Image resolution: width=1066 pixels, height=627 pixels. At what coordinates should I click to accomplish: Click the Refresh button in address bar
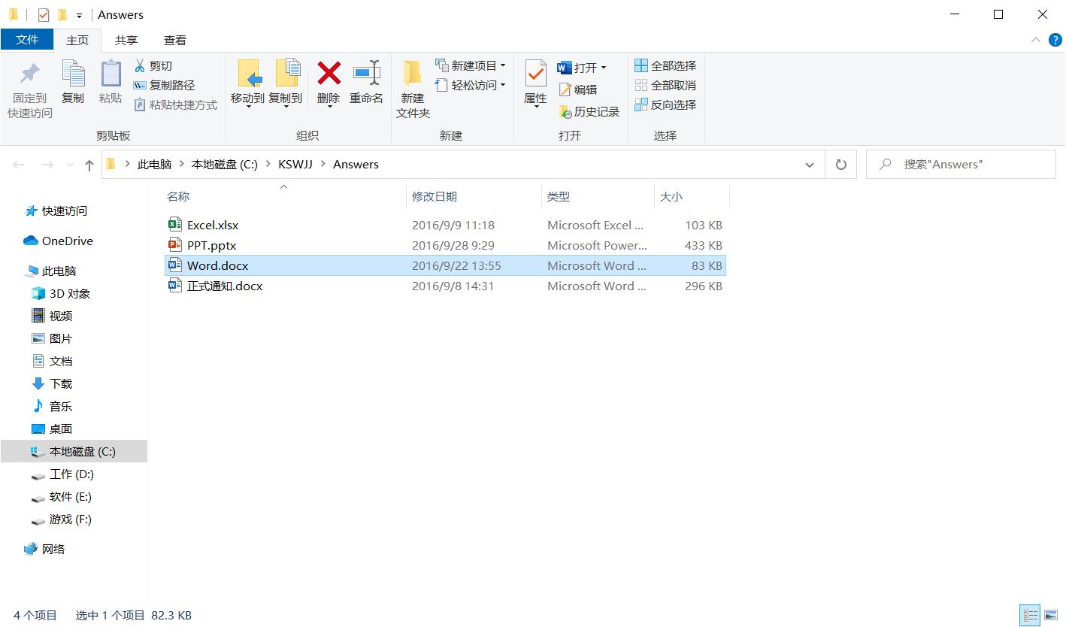click(x=840, y=164)
